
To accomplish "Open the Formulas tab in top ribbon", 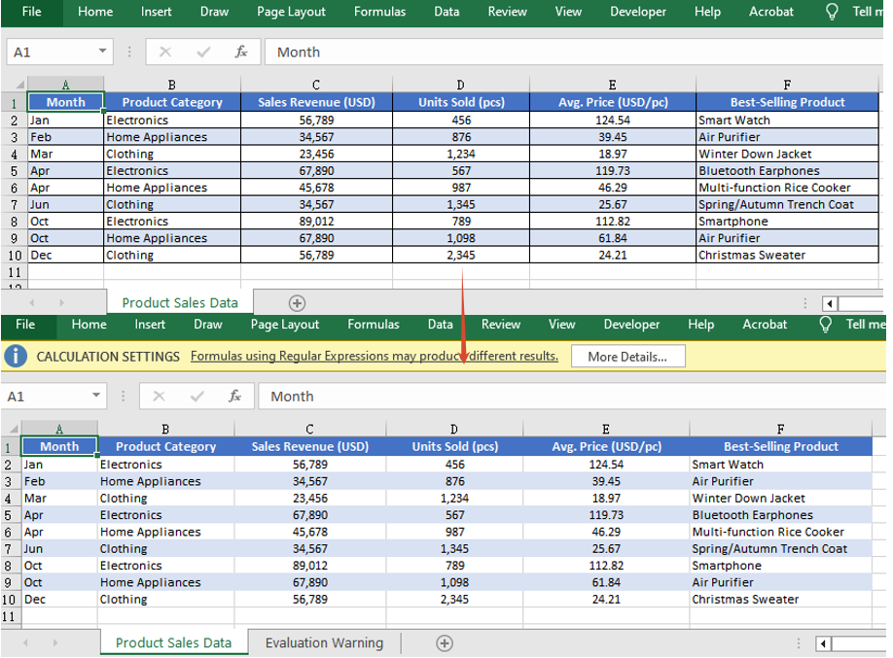I will coord(380,12).
